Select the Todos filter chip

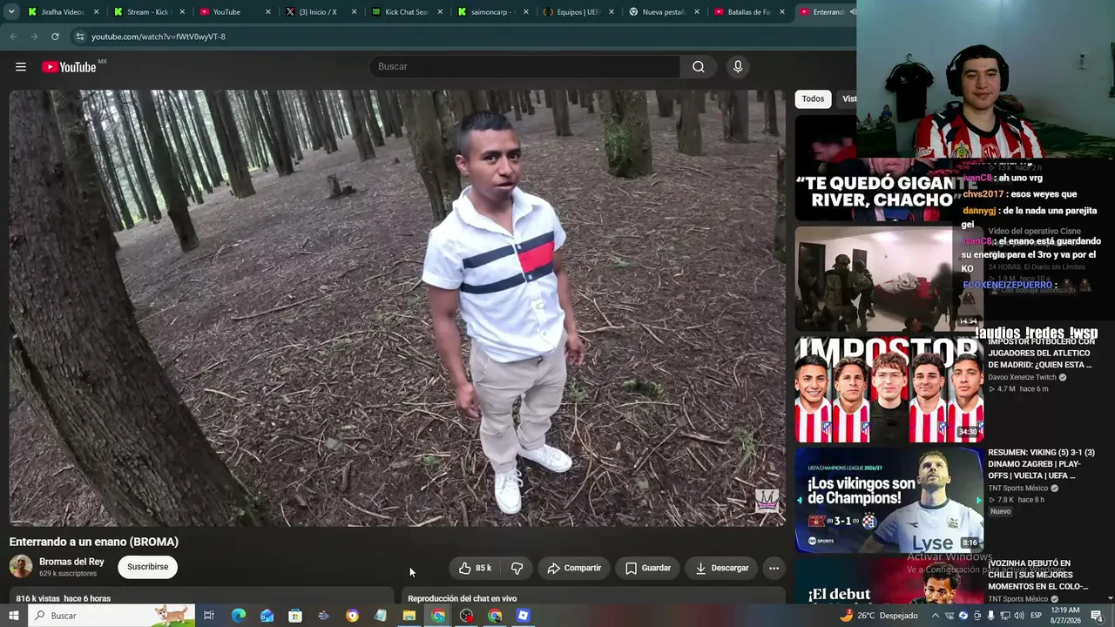813,98
